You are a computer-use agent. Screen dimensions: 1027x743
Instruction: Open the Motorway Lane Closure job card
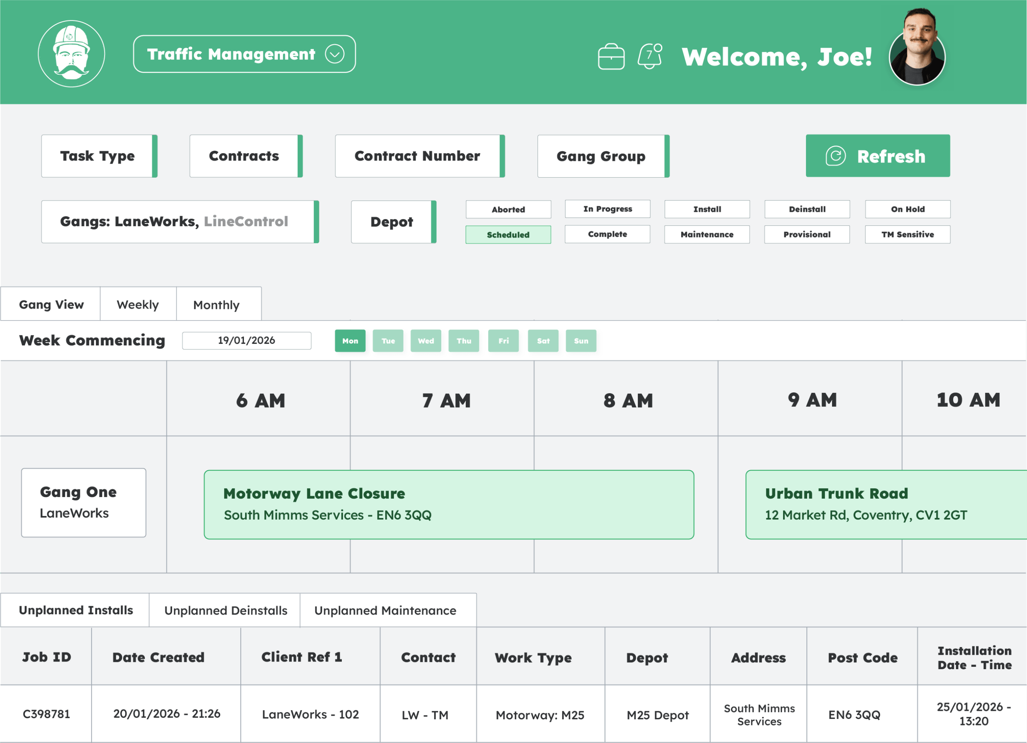(449, 504)
